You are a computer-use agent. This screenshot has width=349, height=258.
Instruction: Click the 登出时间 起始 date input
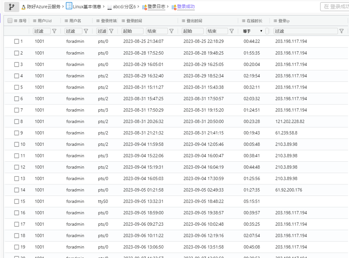(x=193, y=31)
